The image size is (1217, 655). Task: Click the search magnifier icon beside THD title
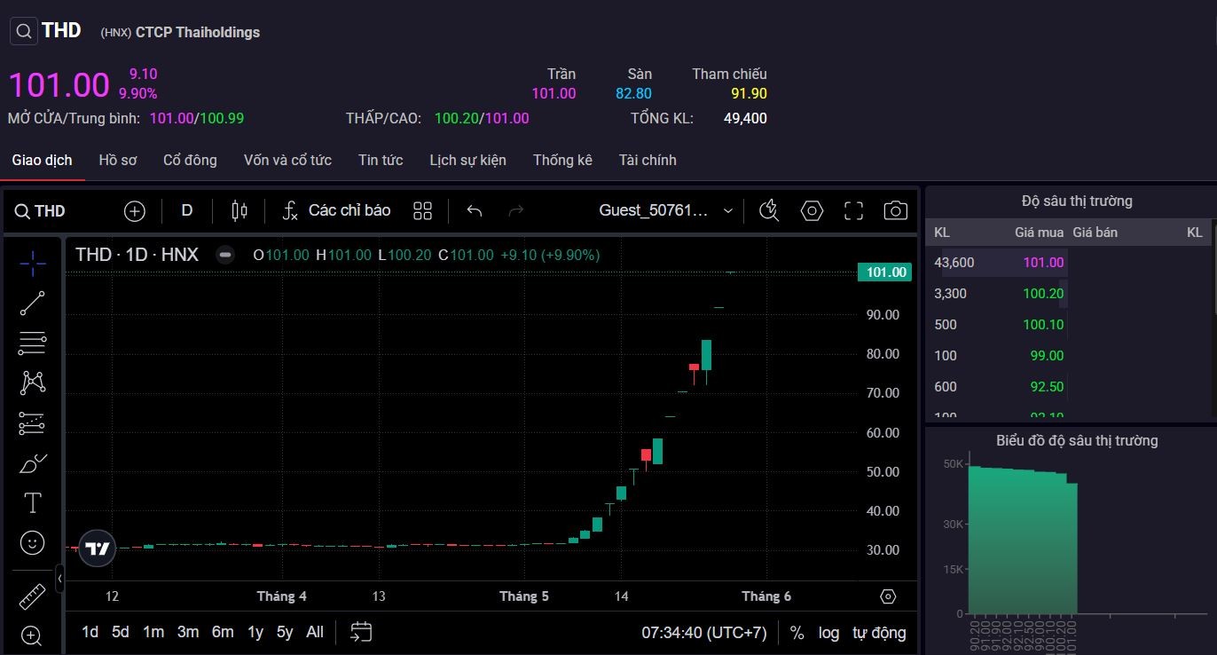tap(24, 31)
